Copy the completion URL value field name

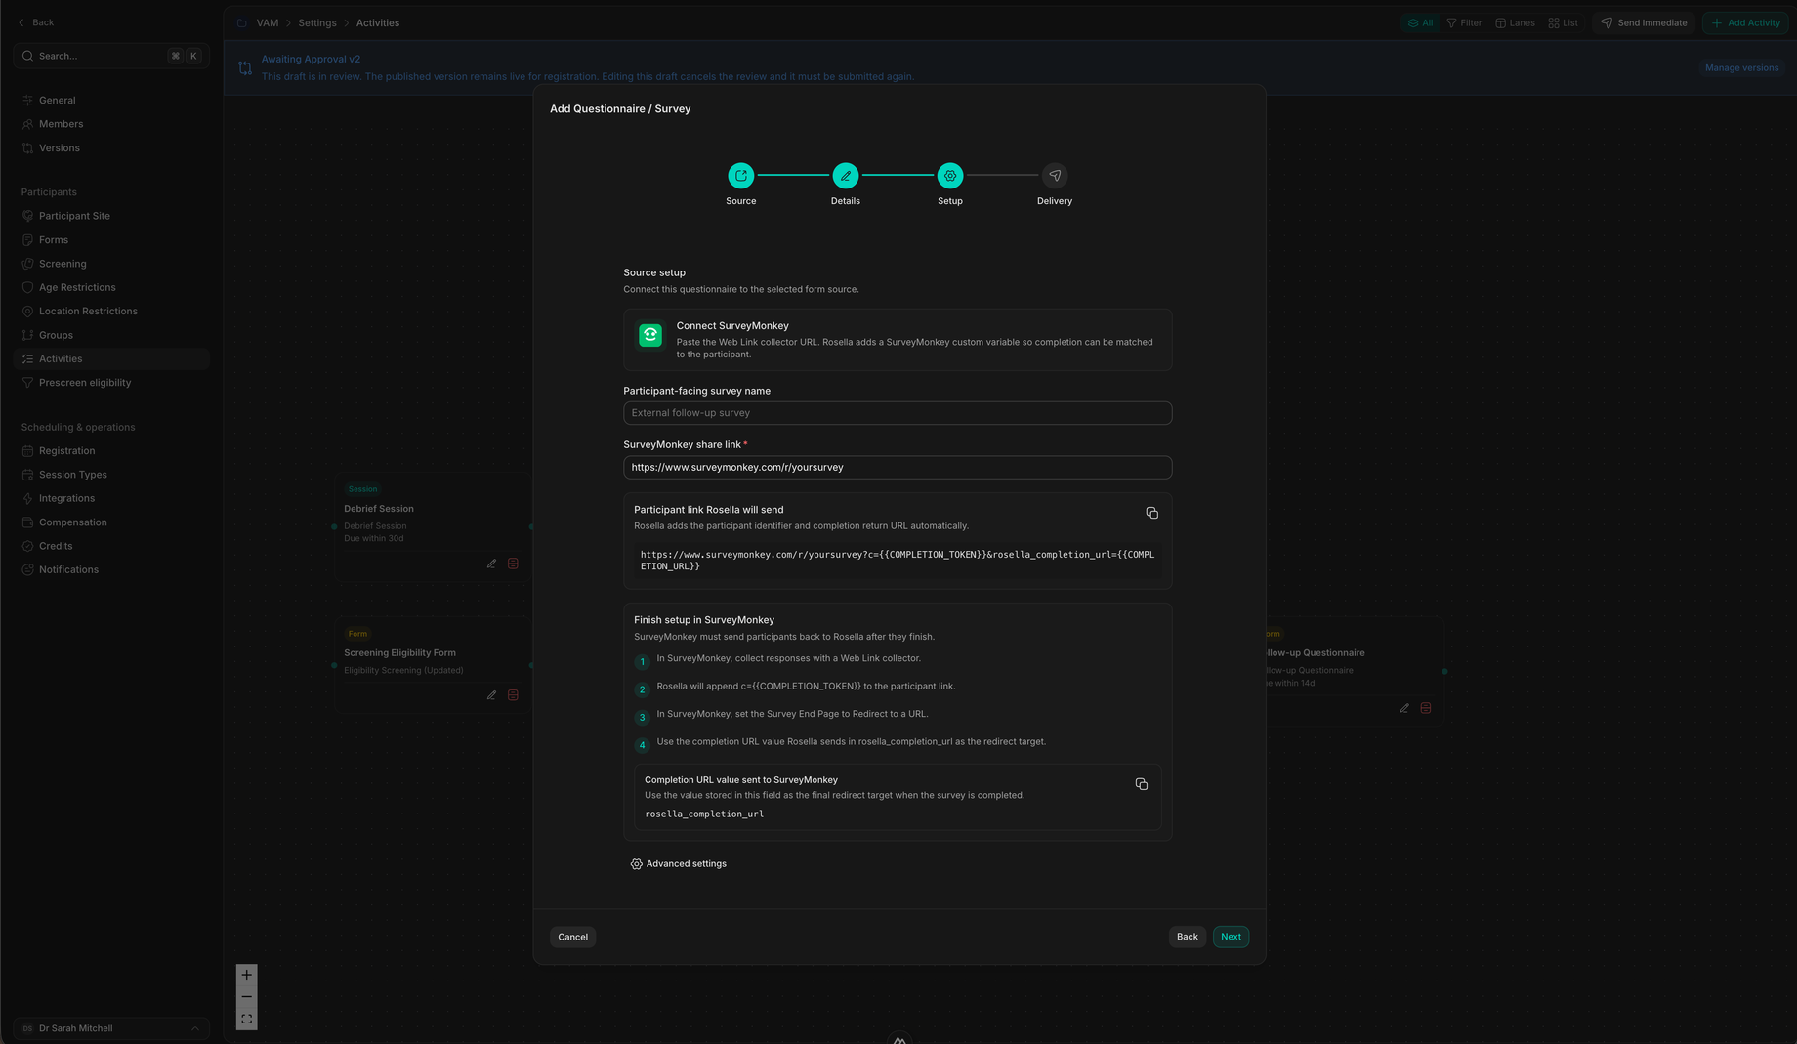coord(1142,784)
